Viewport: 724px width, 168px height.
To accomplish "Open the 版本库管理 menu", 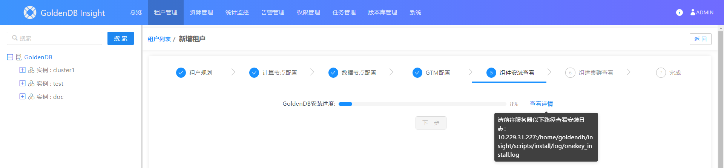I will [383, 12].
